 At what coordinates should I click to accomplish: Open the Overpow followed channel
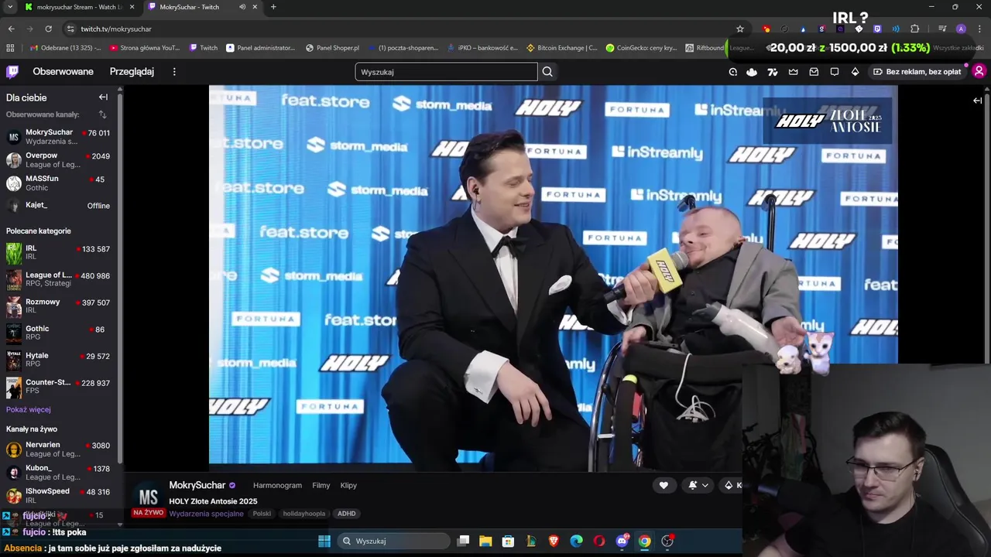pyautogui.click(x=58, y=160)
